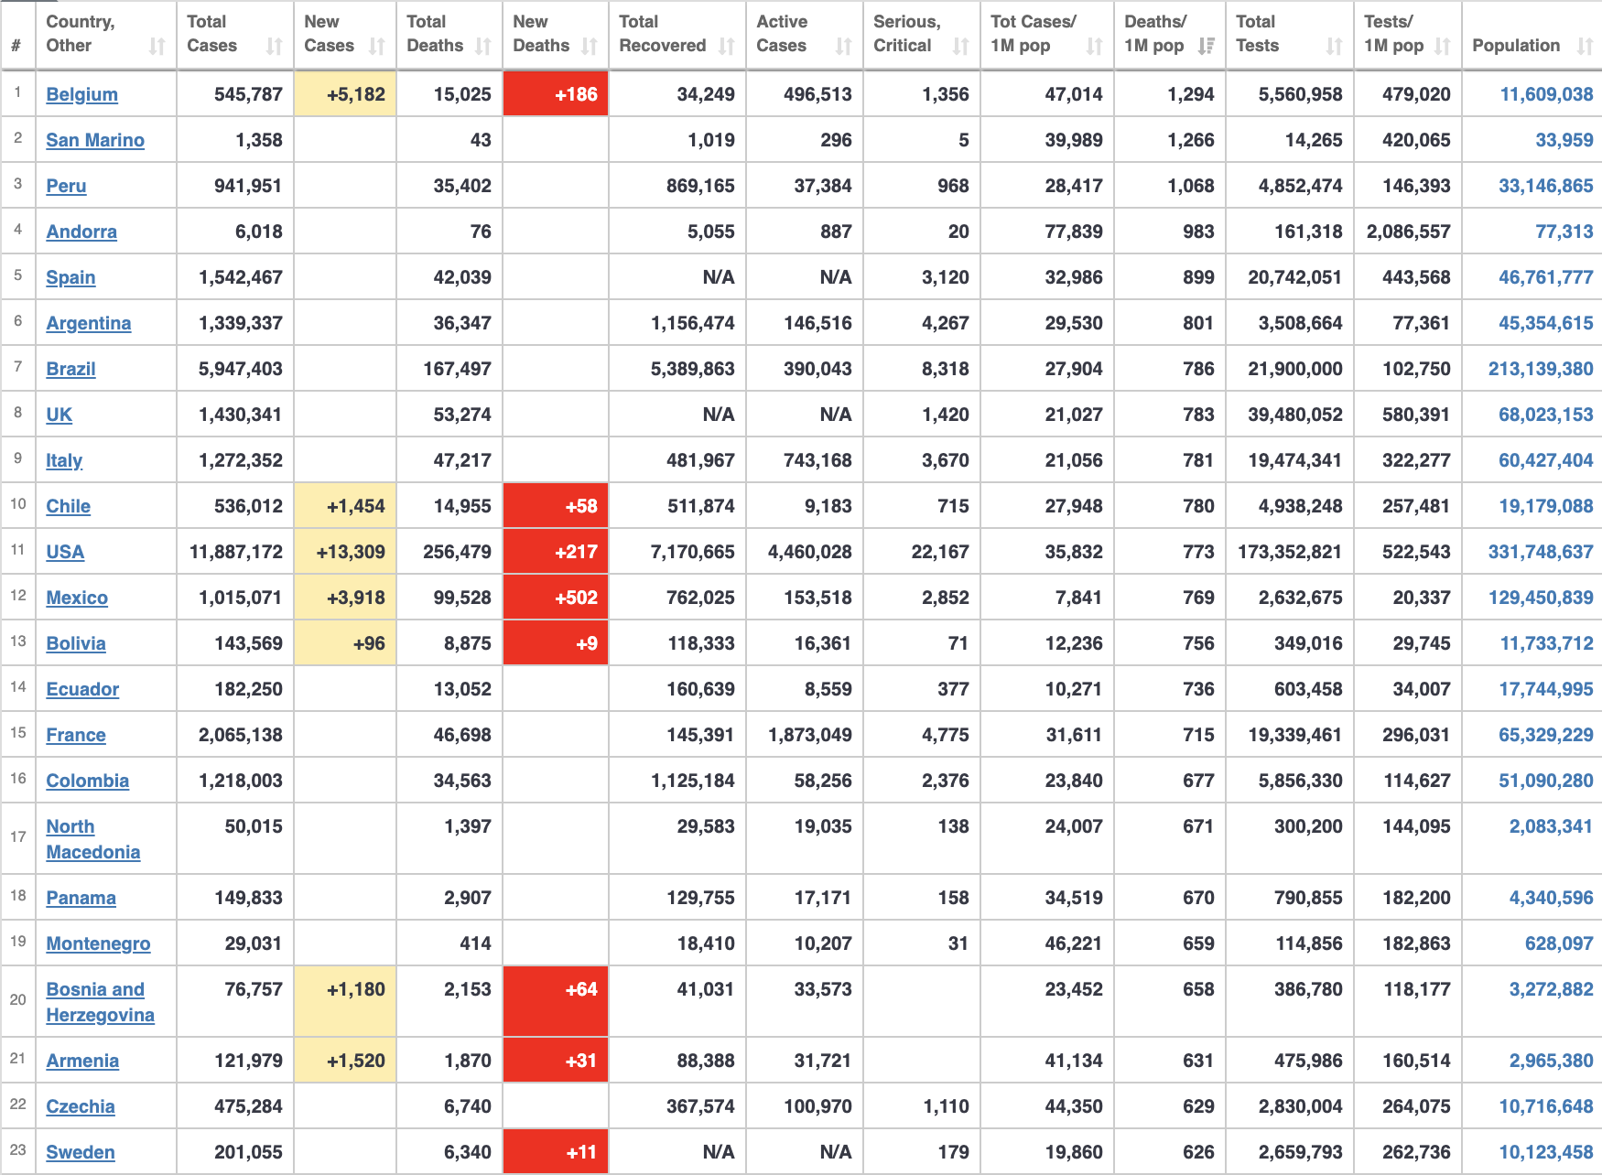Click sort icon in Total Cases column

click(x=274, y=46)
